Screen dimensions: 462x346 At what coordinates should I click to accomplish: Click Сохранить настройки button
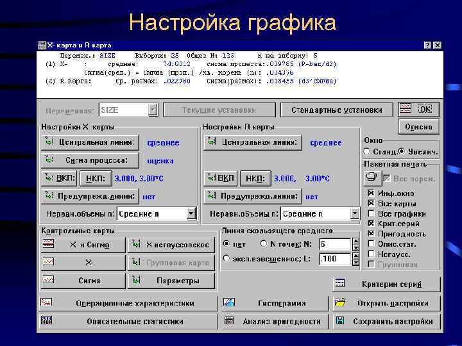tap(386, 322)
